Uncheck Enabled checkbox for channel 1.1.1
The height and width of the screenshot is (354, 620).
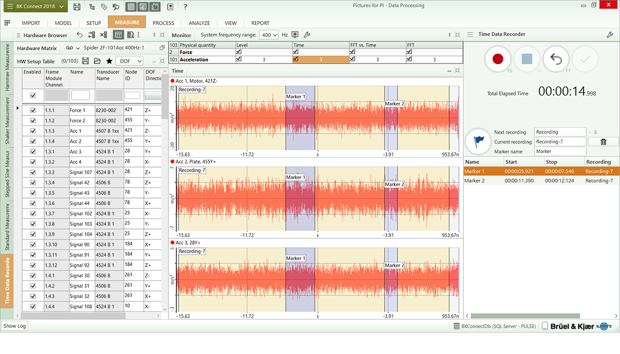coord(33,110)
